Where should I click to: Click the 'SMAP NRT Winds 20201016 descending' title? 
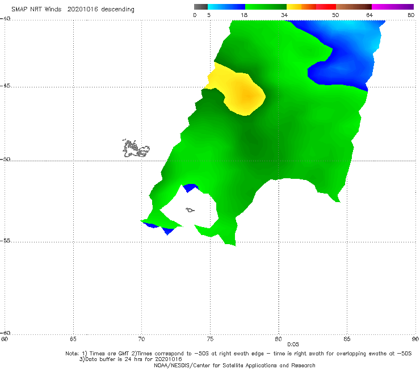73,10
